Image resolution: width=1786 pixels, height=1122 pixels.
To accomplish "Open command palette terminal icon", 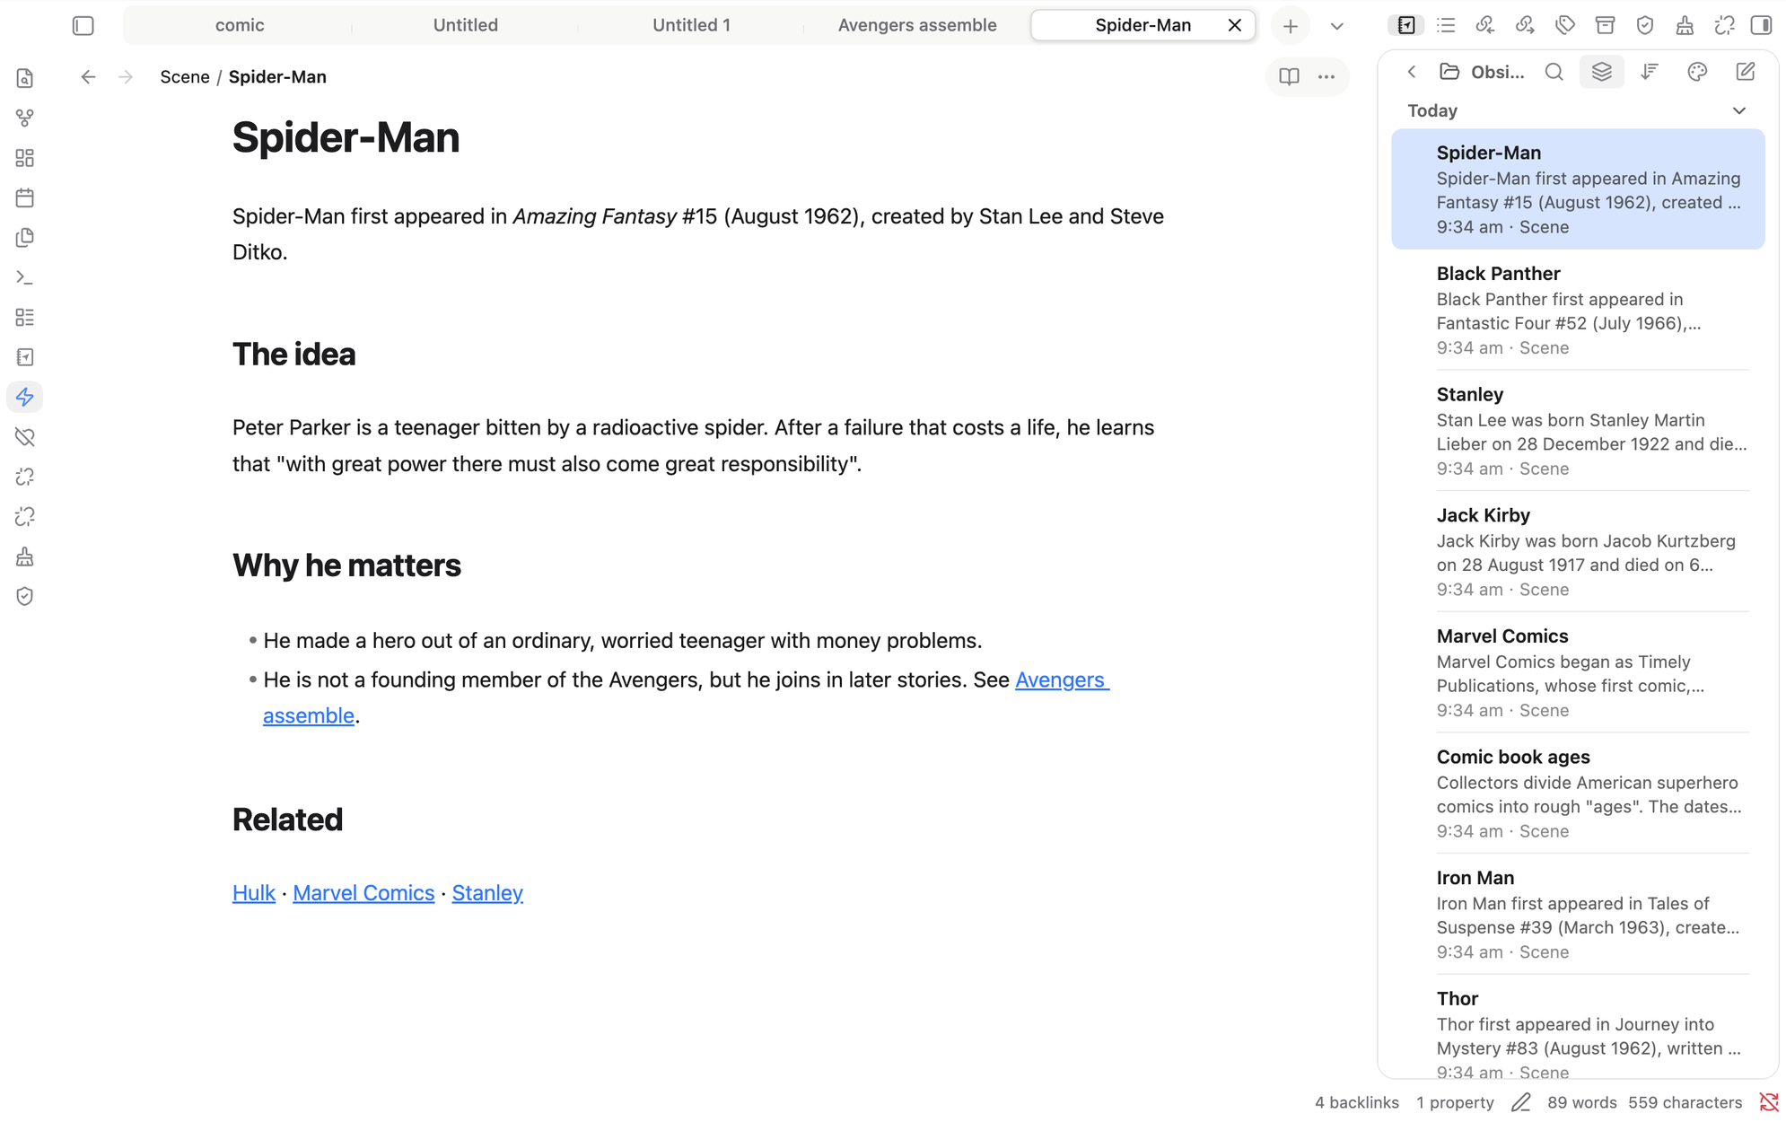I will pyautogui.click(x=25, y=277).
